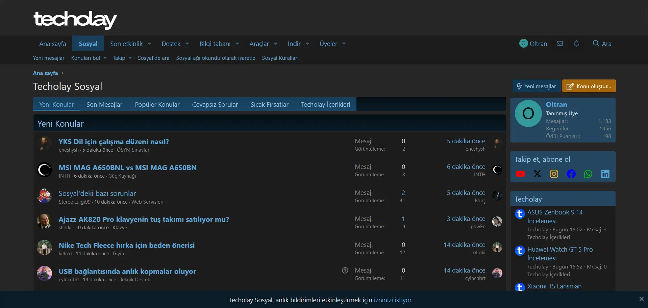
Task: Expand the İndir dropdown arrow
Action: tap(307, 44)
